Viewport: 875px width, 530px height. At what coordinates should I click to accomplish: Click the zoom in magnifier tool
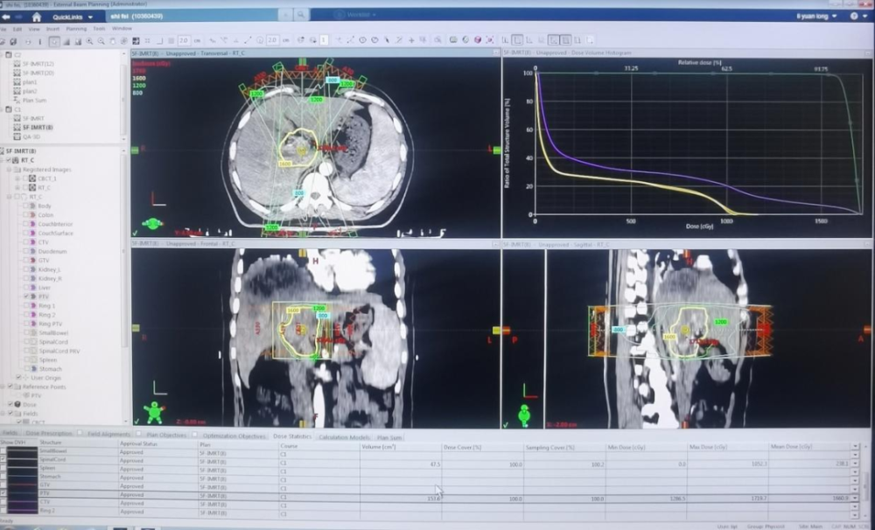coord(89,41)
